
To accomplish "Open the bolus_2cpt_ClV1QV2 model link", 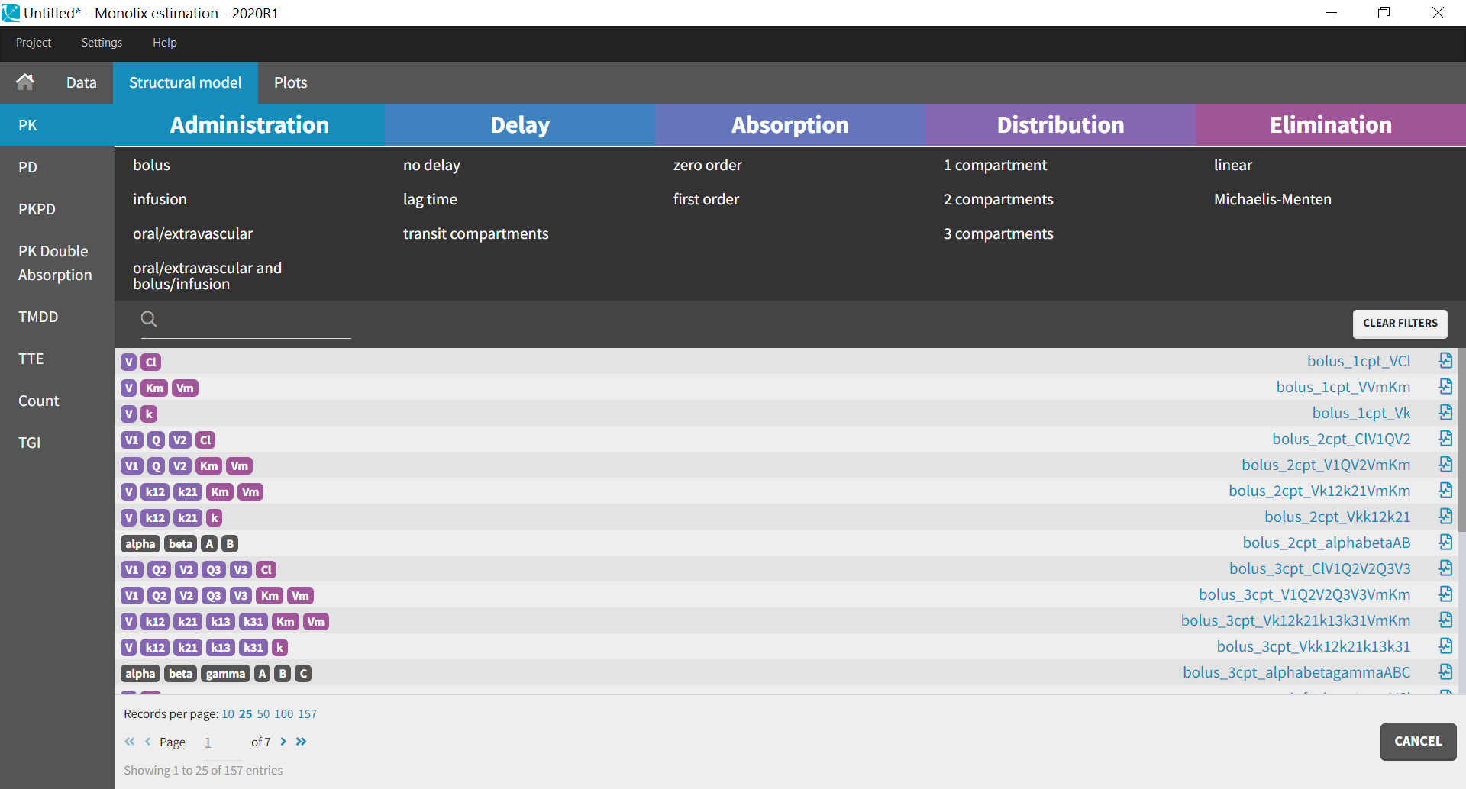I will [1341, 439].
